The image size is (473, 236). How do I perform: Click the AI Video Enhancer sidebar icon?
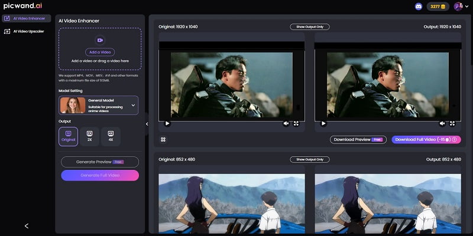pos(7,18)
